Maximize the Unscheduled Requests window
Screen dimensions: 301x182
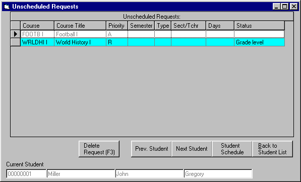pyautogui.click(x=285, y=7)
